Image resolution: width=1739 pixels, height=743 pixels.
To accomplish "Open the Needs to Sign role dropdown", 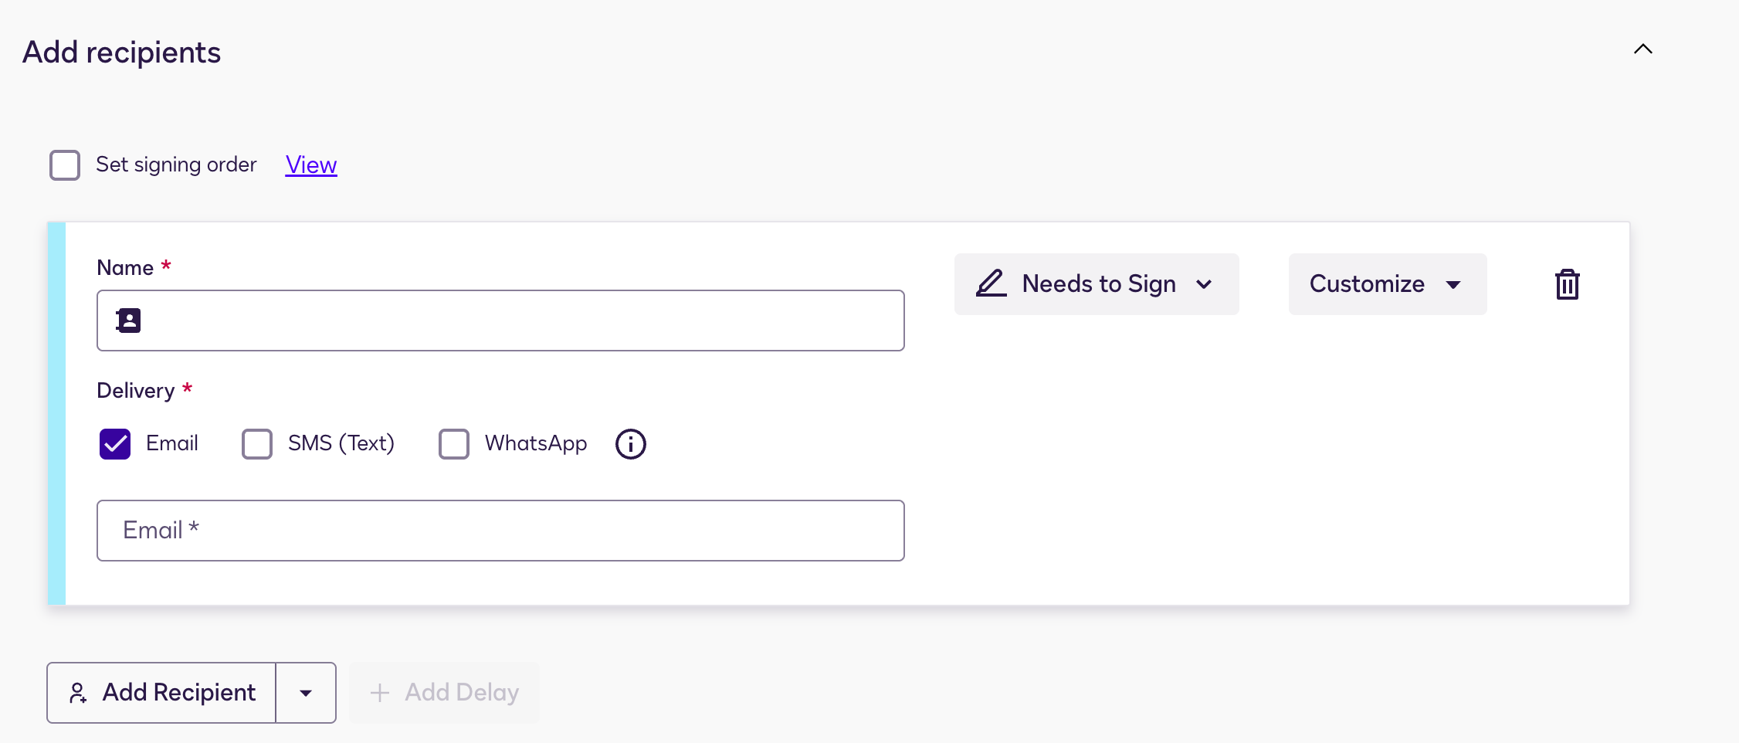I will 1205,284.
